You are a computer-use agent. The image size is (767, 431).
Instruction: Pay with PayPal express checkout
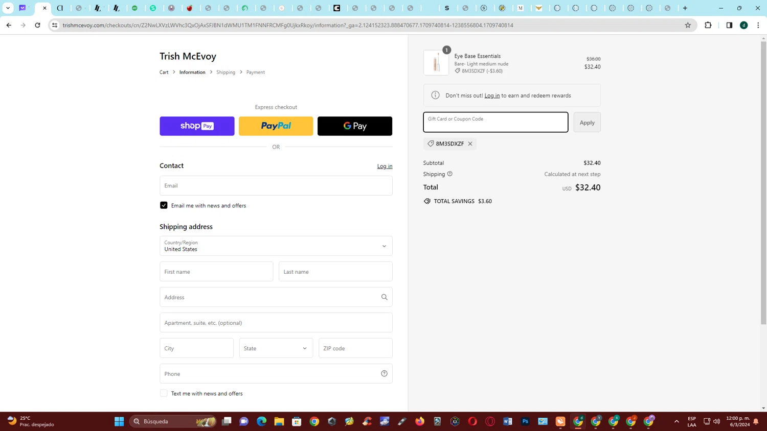click(x=276, y=126)
